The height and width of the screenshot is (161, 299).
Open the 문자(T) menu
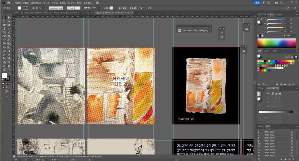[46, 3]
